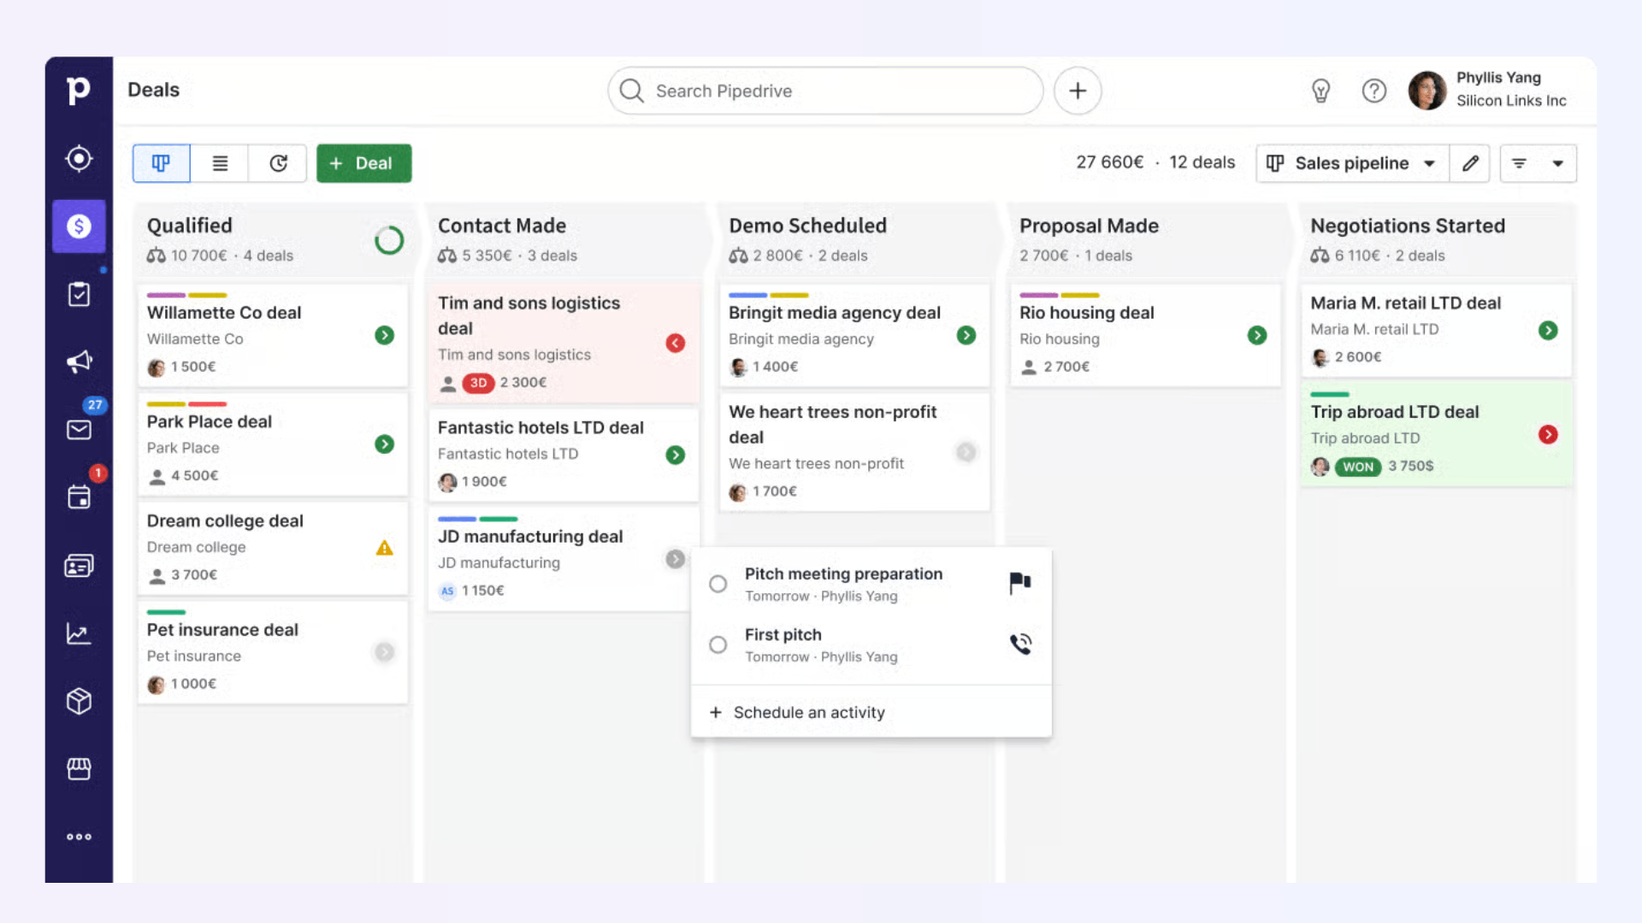
Task: Expand the Sales pipeline dropdown
Action: 1352,163
